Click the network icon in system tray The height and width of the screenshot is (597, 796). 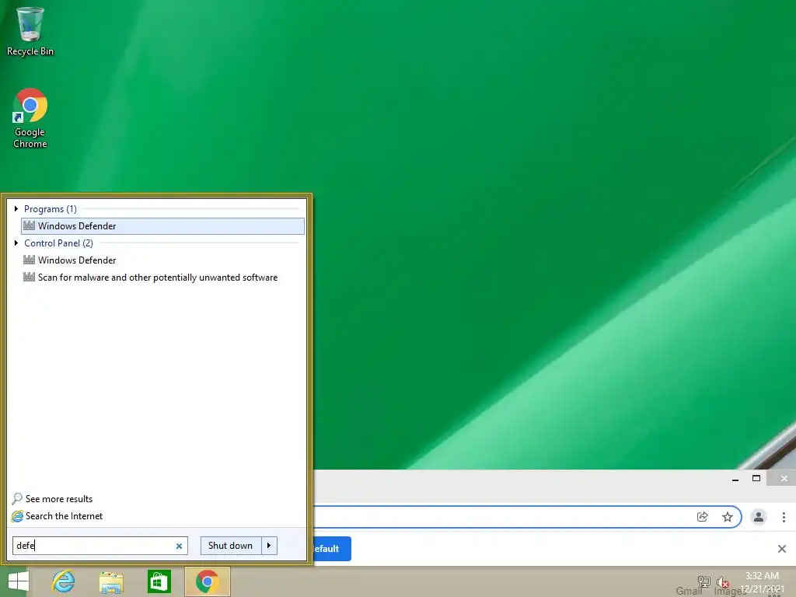coord(703,581)
